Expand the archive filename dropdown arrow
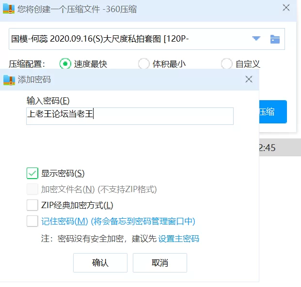Viewport: 301px width, 287px height. pos(256,39)
